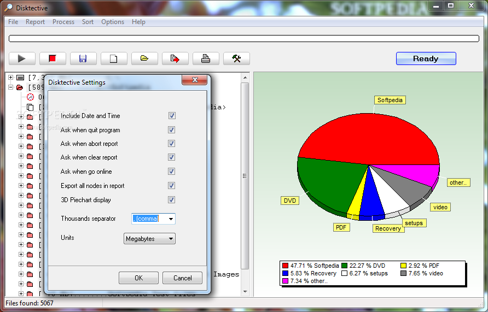The width and height of the screenshot is (488, 312).
Task: Toggle Ask when abort report
Action: [171, 144]
